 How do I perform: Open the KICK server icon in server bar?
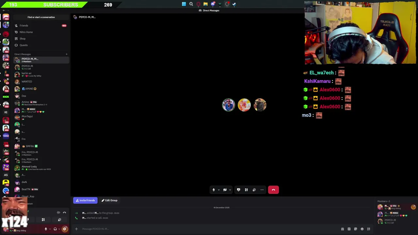coord(6,97)
